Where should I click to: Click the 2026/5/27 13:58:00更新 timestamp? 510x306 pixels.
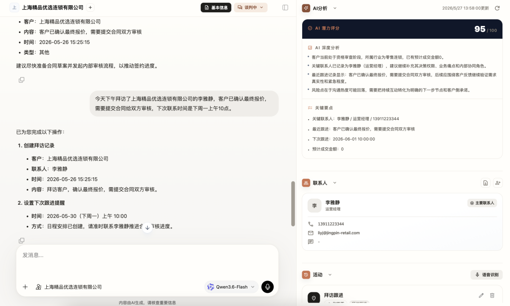(x=466, y=8)
